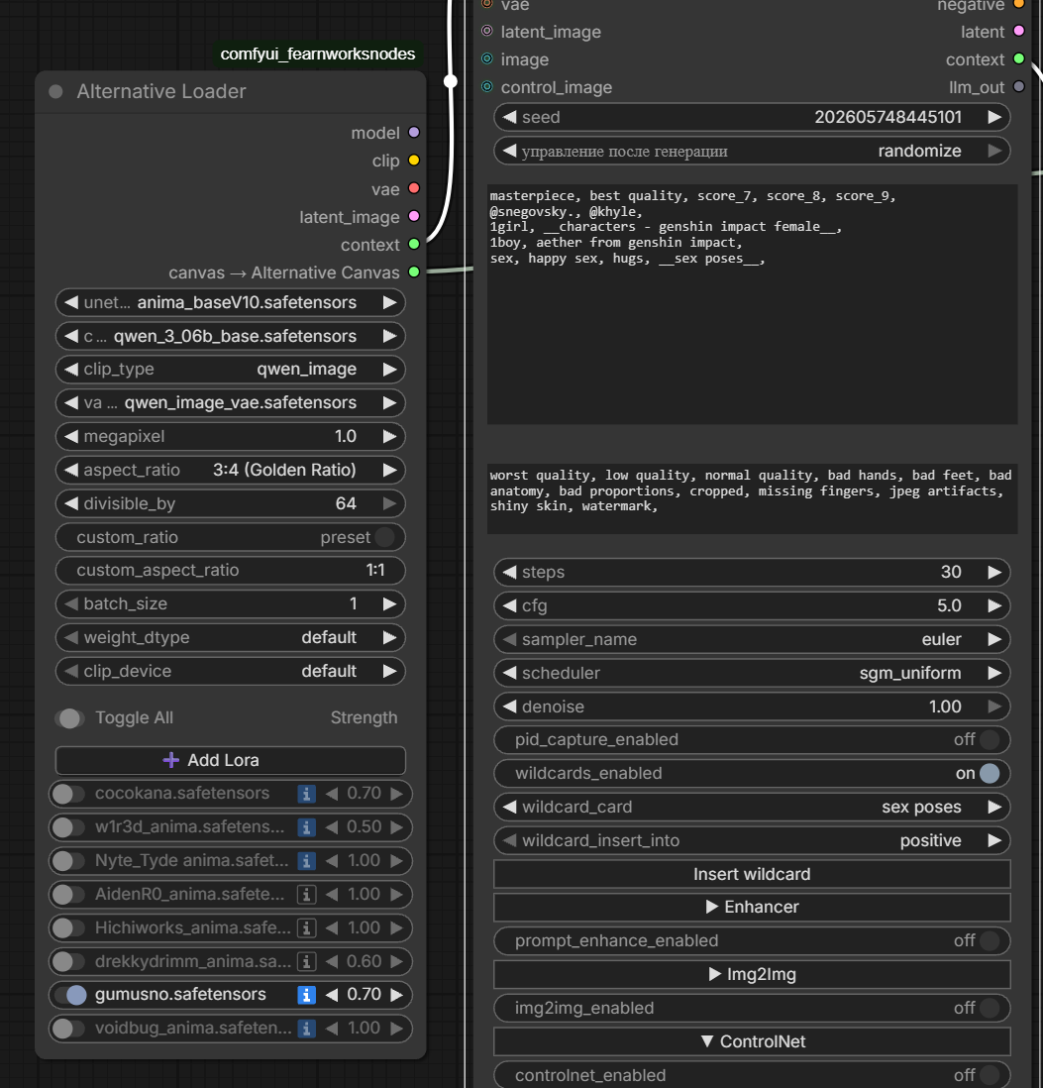This screenshot has width=1043, height=1088.
Task: Click the control_image input connector
Action: click(486, 87)
